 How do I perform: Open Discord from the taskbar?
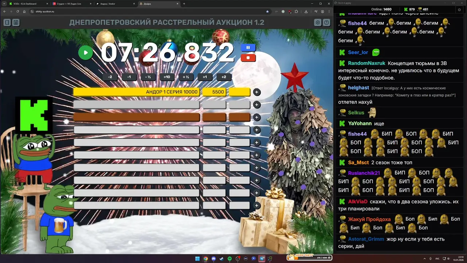[x=213, y=259]
